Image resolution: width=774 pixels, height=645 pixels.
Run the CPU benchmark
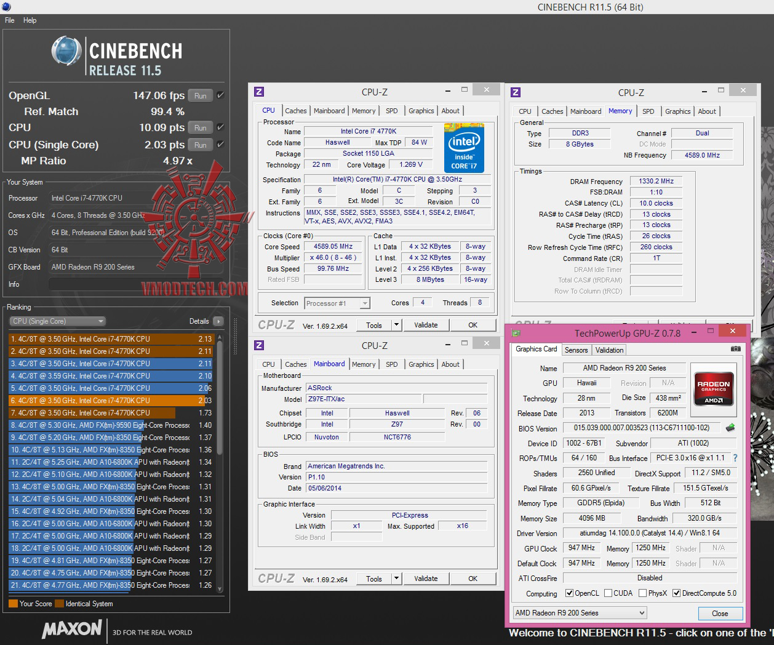pos(201,127)
